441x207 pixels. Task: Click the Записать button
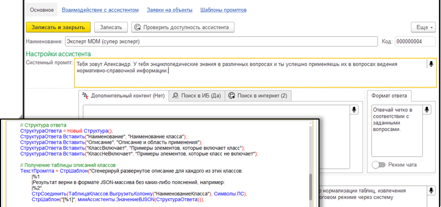click(x=110, y=27)
